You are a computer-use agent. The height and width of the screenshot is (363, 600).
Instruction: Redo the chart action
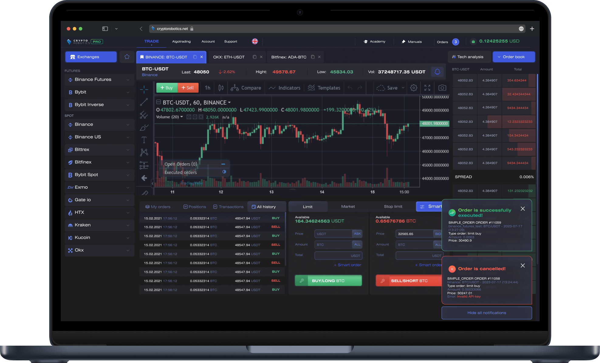pos(360,88)
